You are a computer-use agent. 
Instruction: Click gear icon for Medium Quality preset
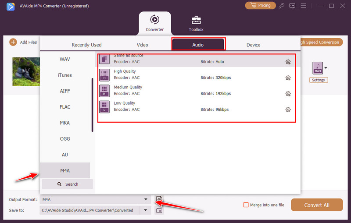point(288,94)
